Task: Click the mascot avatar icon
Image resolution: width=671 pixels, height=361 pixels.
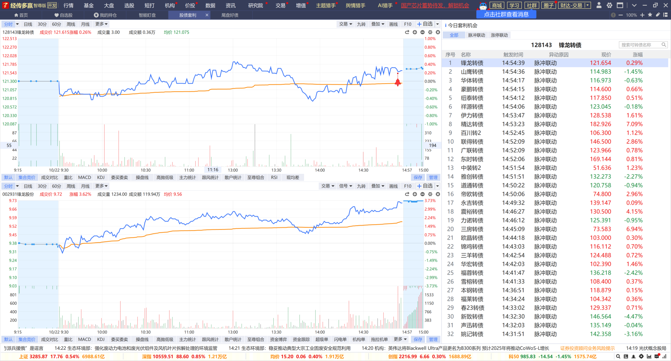Action: click(483, 5)
